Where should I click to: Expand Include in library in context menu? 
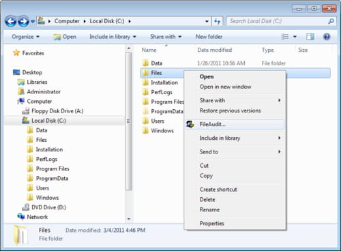[x=235, y=138]
